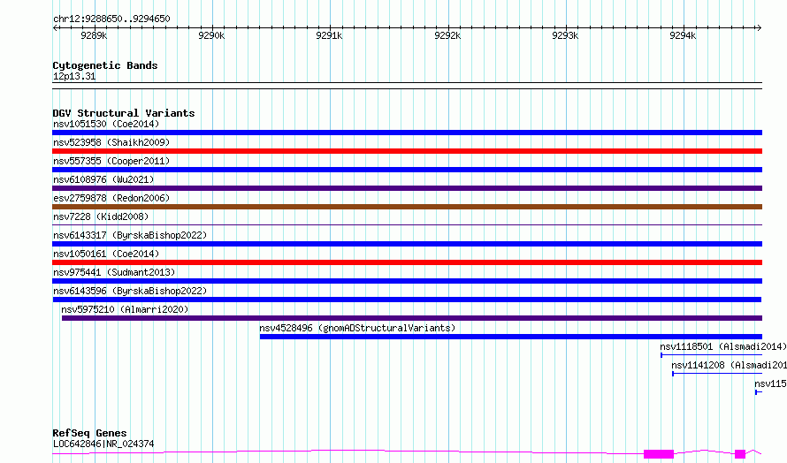Click the nsv557355 (Cooper2011) label

[x=111, y=161]
